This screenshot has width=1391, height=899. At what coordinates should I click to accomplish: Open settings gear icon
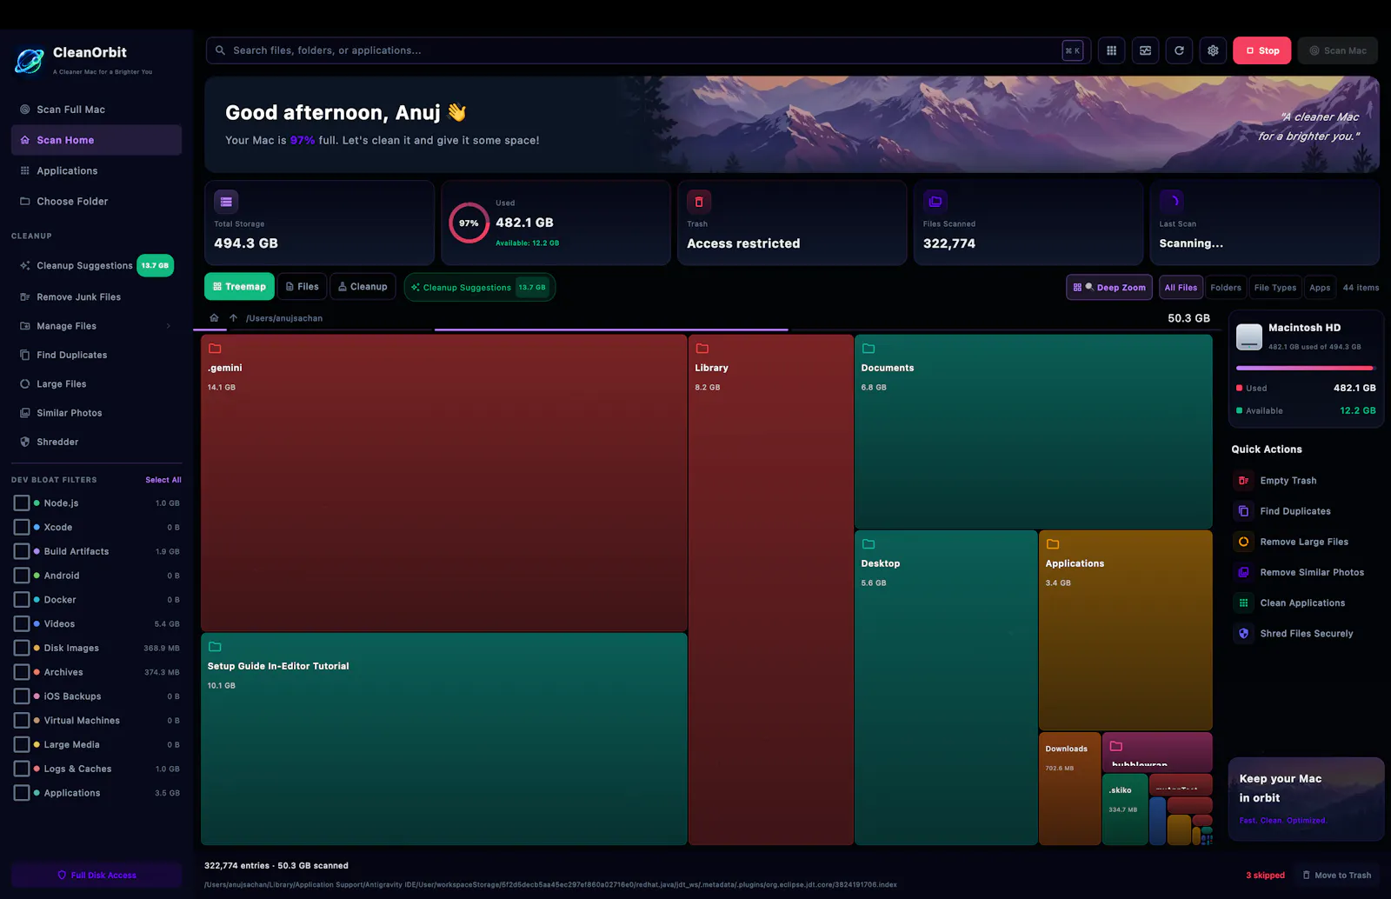point(1213,50)
